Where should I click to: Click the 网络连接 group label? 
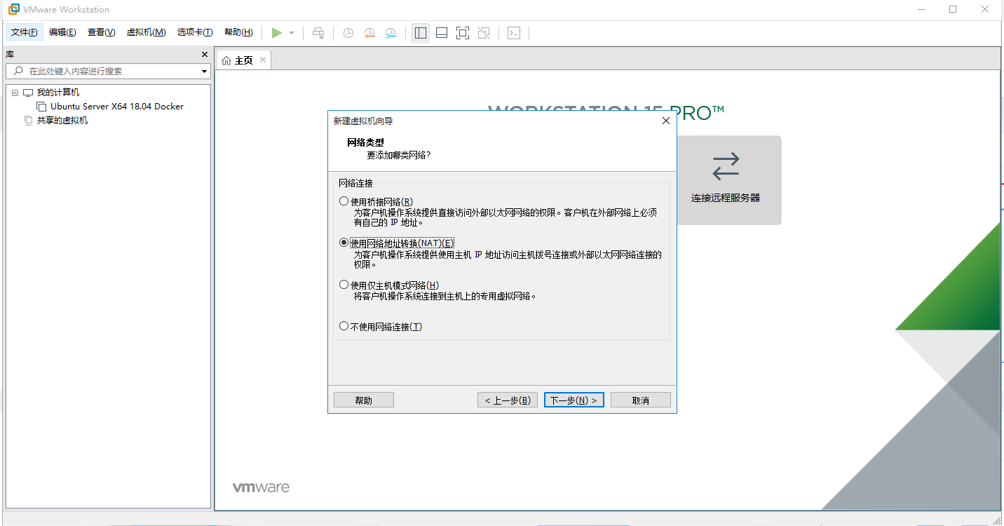pyautogui.click(x=355, y=183)
